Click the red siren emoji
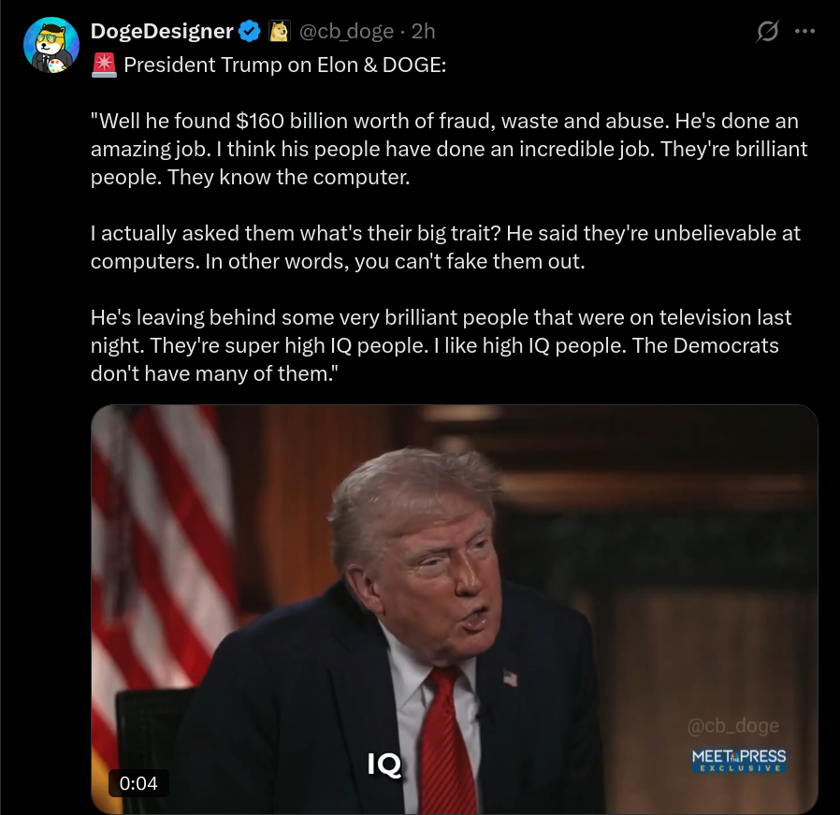The height and width of the screenshot is (815, 840). (104, 65)
